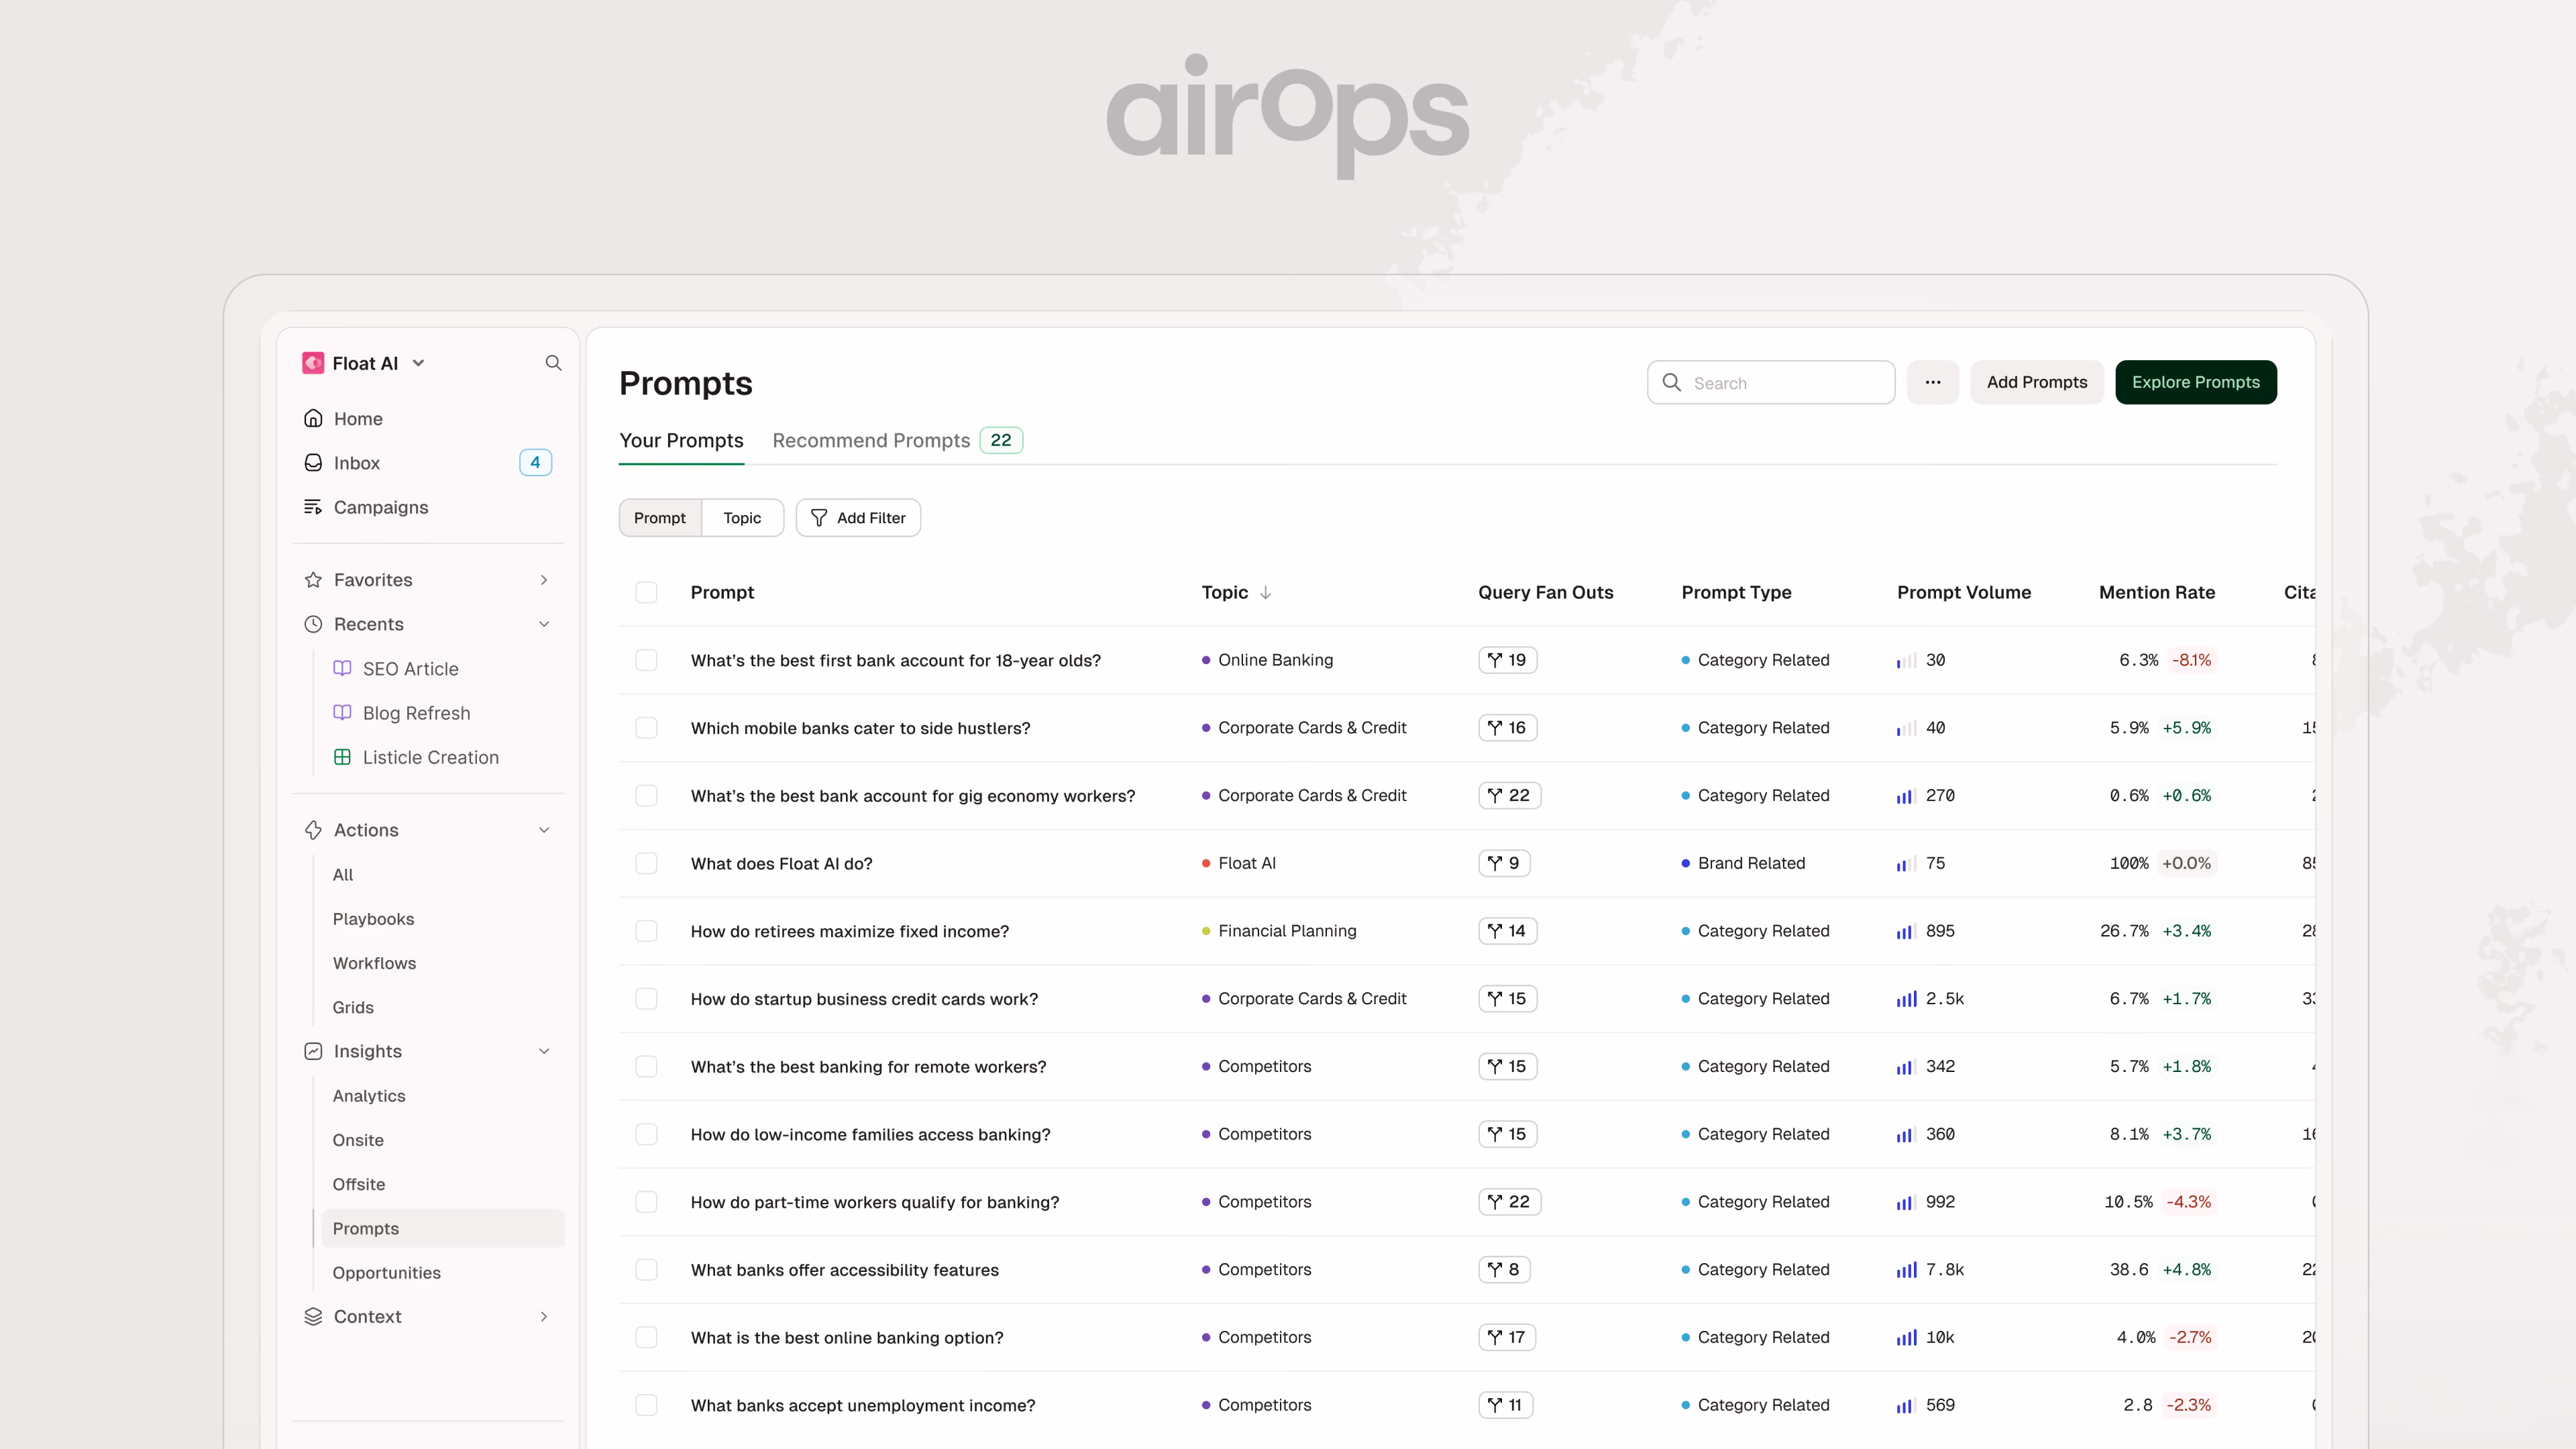Click the Blog Refresh book icon
Viewport: 2576px width, 1449px height.
click(x=342, y=712)
